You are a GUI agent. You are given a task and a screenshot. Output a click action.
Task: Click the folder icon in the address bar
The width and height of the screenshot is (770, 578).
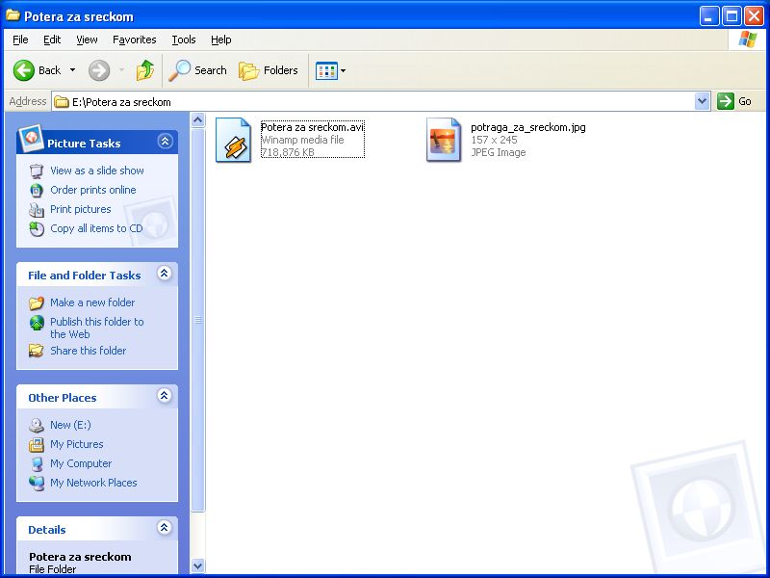[62, 102]
